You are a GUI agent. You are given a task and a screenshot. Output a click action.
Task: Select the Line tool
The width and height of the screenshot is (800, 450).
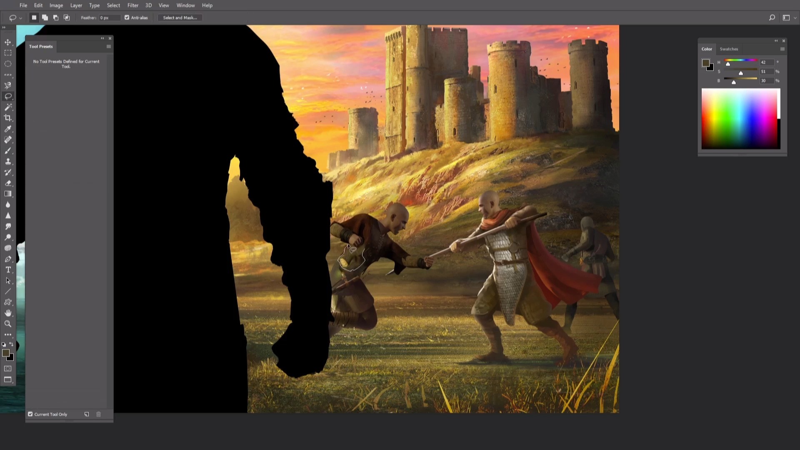point(8,291)
